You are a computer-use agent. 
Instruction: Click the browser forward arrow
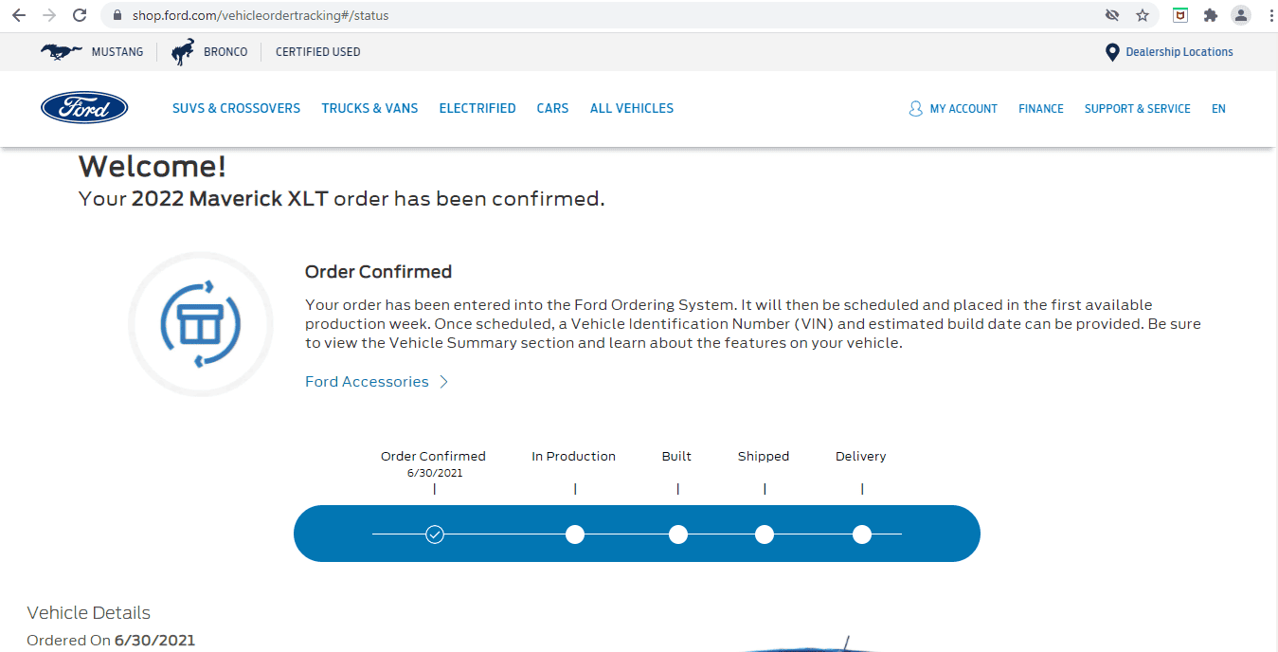pos(49,15)
